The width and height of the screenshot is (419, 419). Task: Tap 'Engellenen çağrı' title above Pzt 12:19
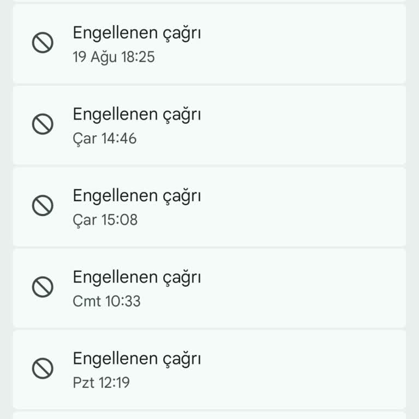coord(136,358)
